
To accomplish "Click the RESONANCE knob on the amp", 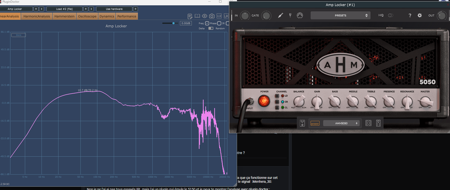I will (406, 102).
